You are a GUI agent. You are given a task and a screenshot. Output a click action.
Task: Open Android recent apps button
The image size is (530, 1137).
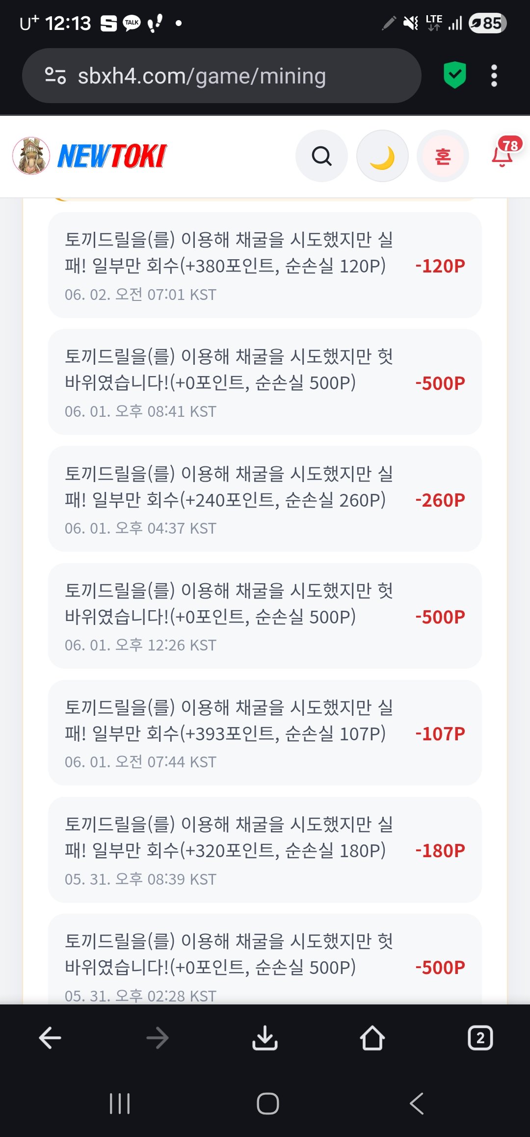[x=120, y=1104]
